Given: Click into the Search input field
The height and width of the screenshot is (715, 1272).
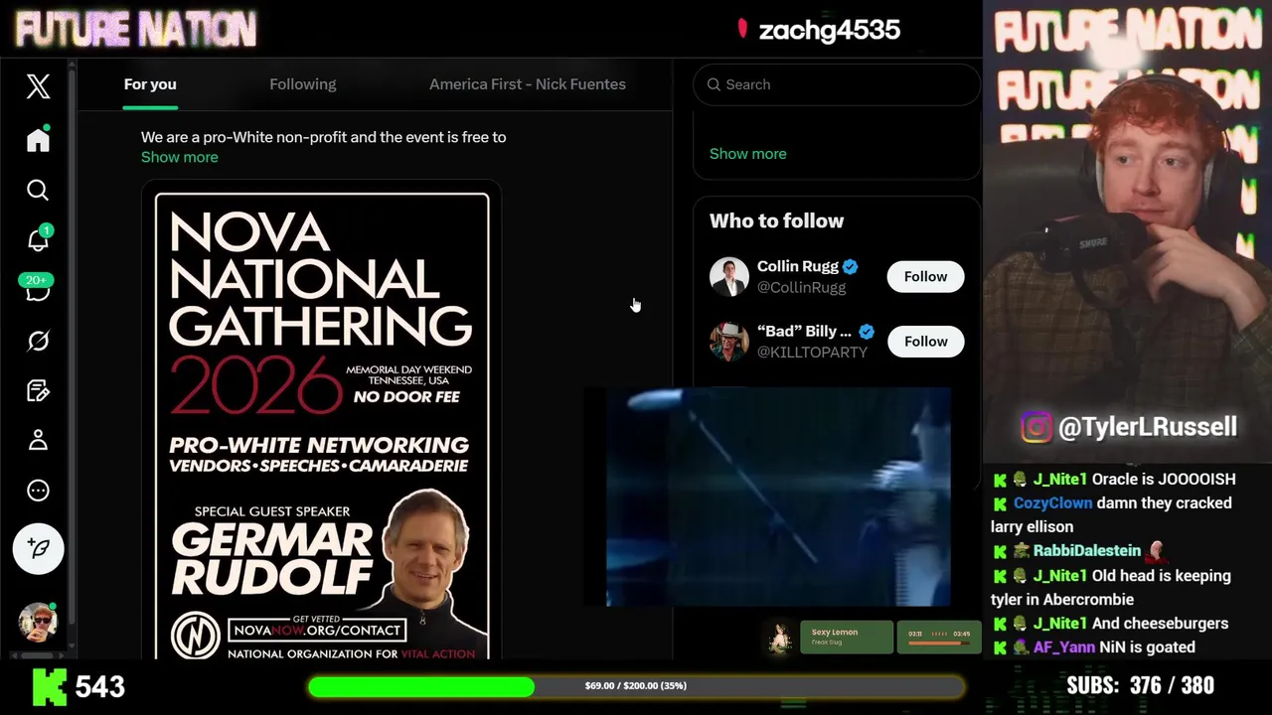Looking at the screenshot, I should click(837, 84).
